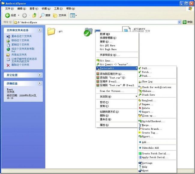The height and width of the screenshot is (174, 195).
Task: Open the Views mode icon
Action: pos(73,16)
